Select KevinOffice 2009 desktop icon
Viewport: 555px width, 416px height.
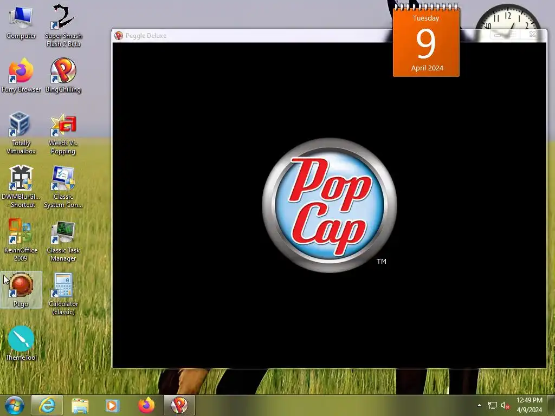coord(21,240)
